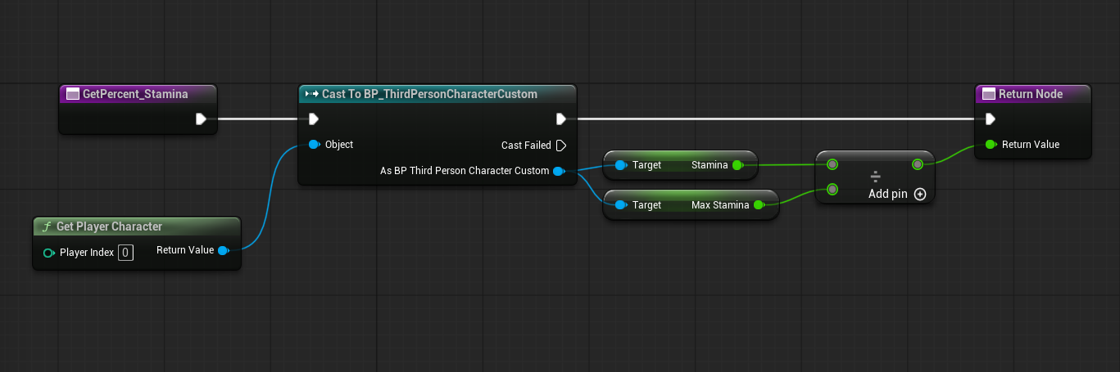Select the Get Player Character node title
Image resolution: width=1120 pixels, height=372 pixels.
109,226
